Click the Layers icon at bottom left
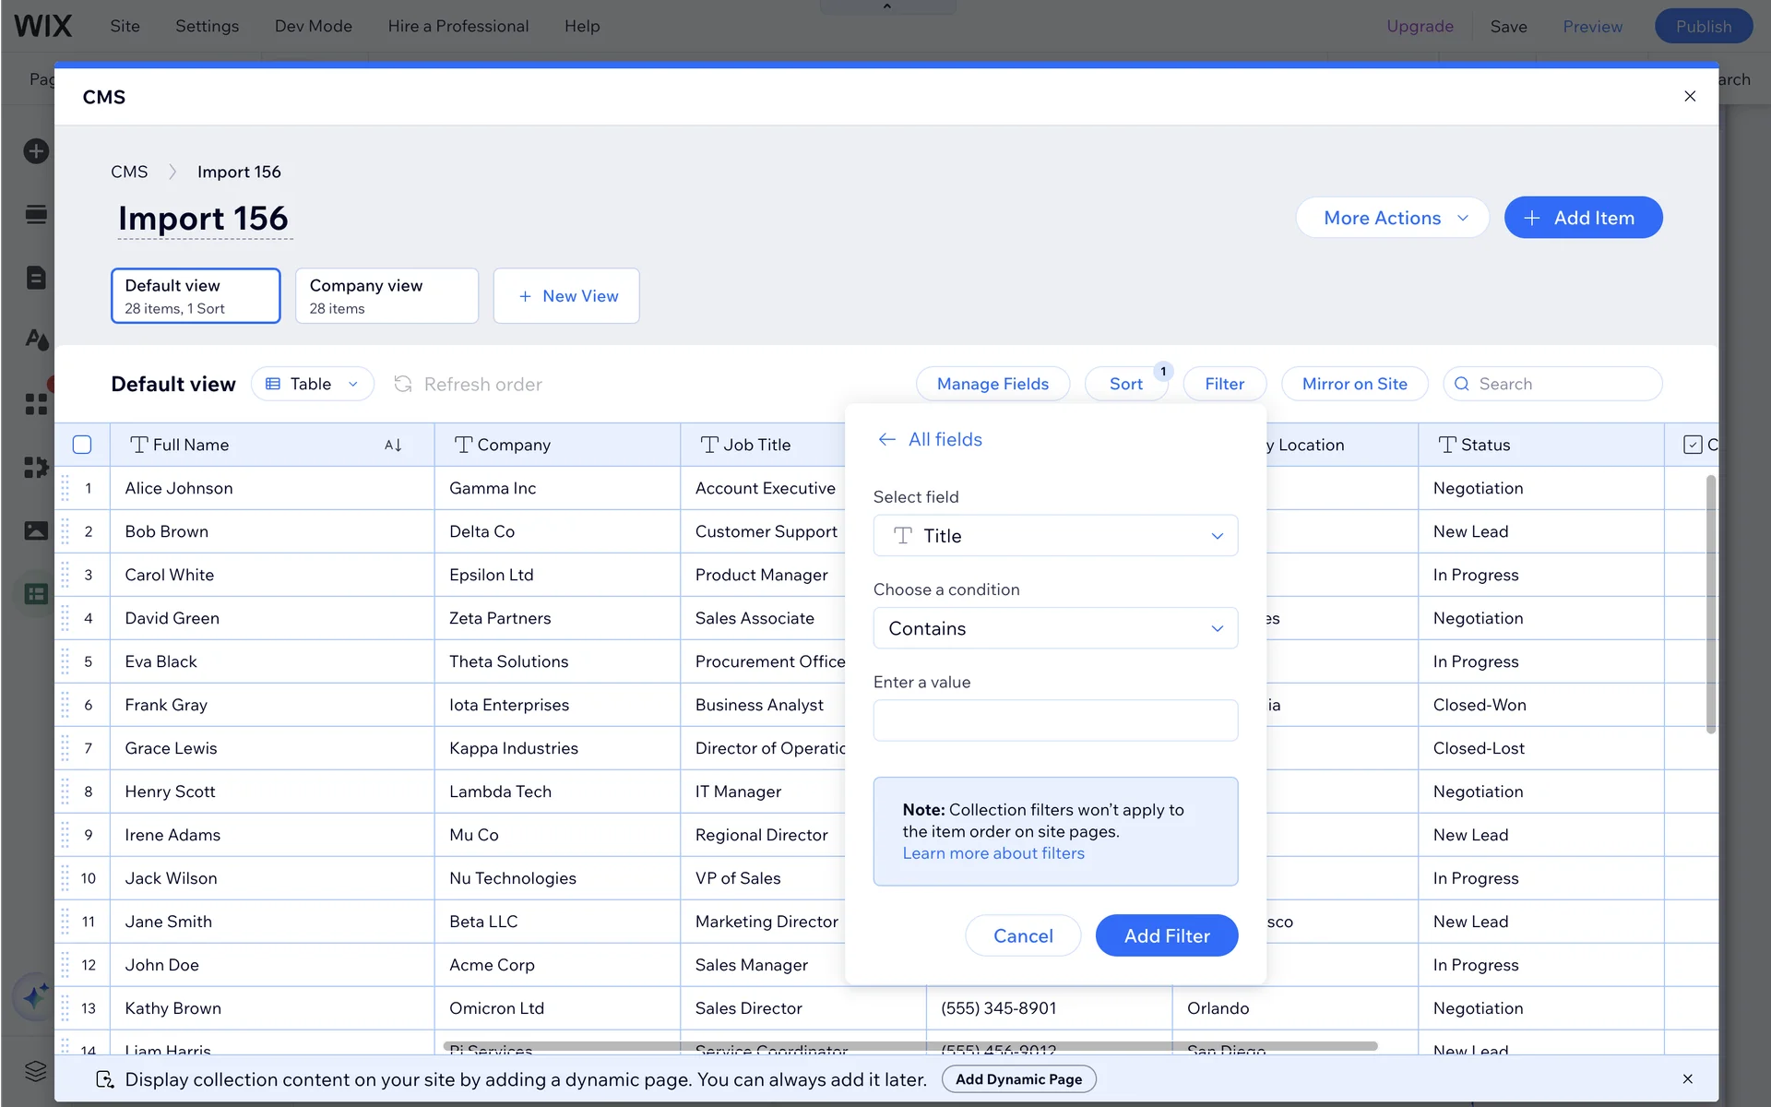The image size is (1771, 1107). pos(36,1070)
